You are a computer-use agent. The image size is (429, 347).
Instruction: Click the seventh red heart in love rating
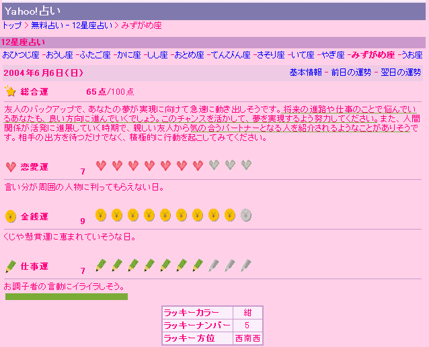198,166
